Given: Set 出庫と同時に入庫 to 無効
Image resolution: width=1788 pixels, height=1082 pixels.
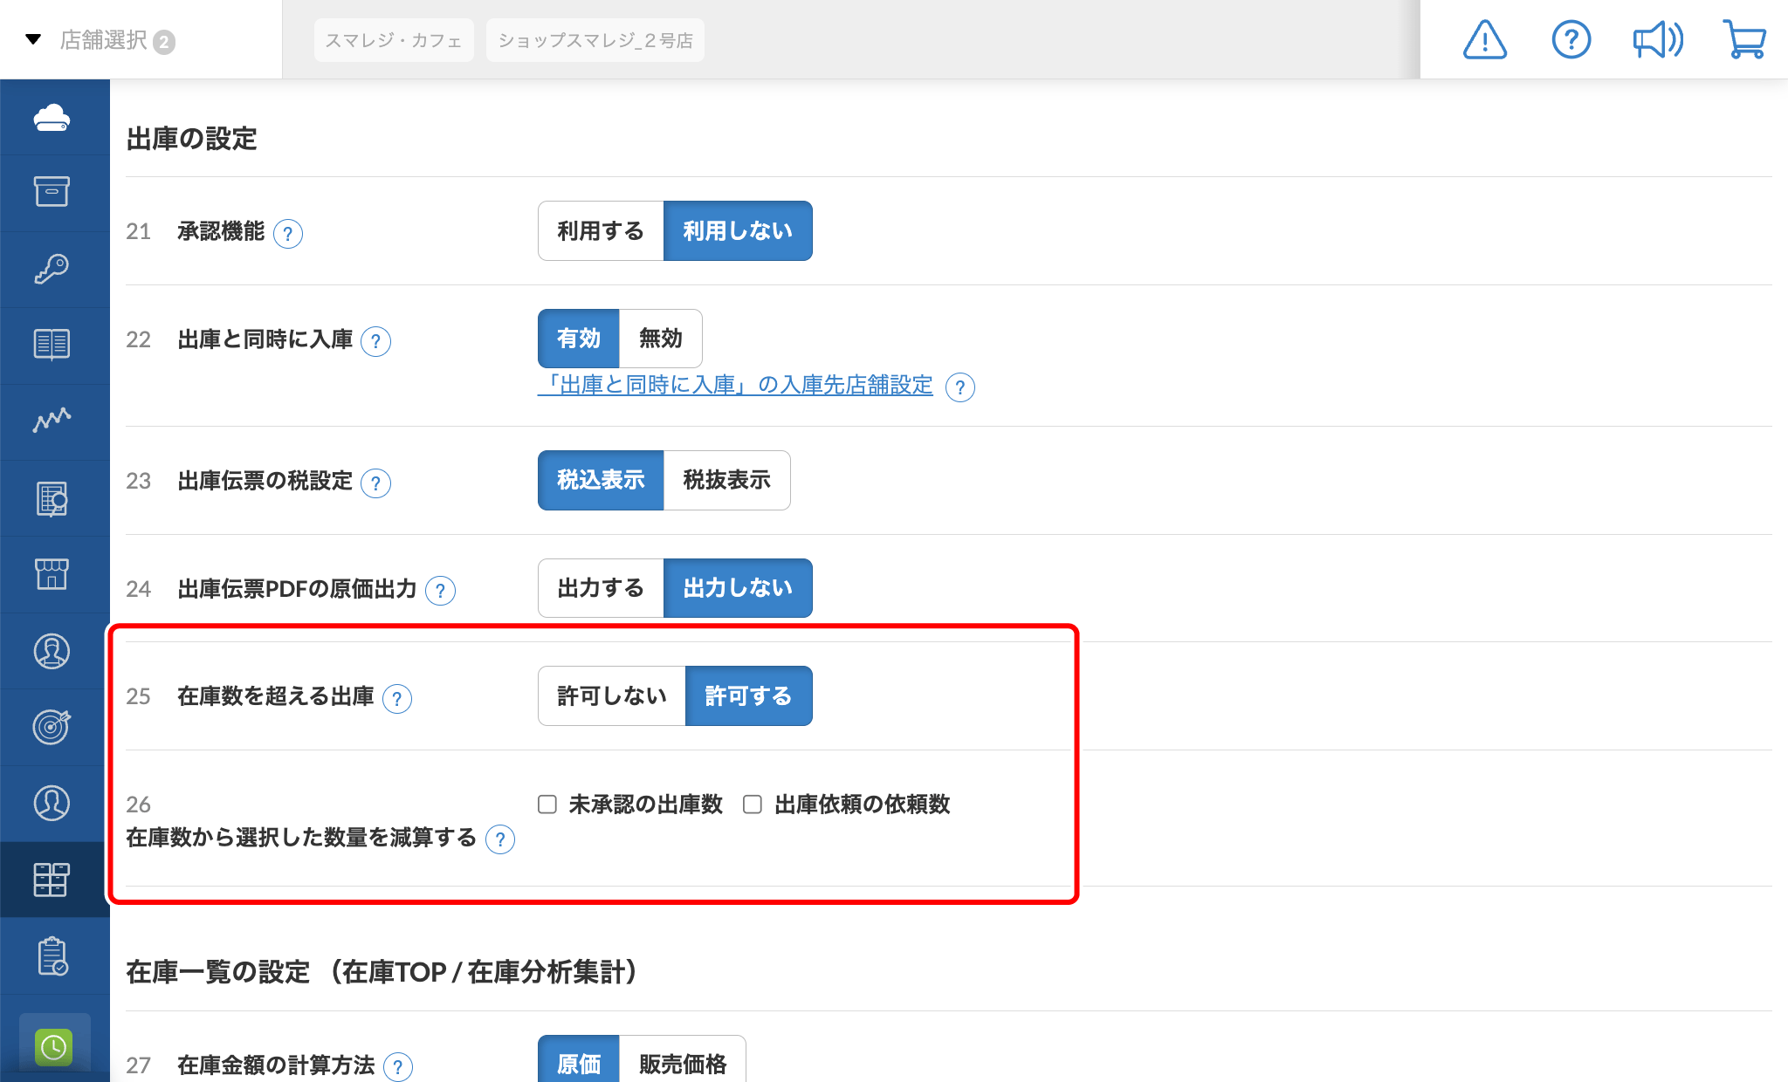Looking at the screenshot, I should click(660, 339).
